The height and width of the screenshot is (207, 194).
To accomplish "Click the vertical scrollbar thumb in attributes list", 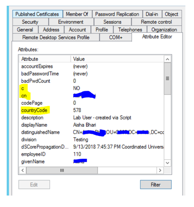I will point(167,78).
